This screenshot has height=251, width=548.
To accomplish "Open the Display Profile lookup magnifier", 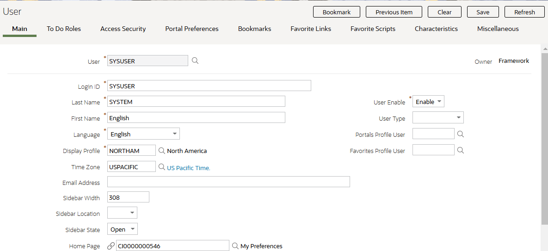I will (161, 150).
